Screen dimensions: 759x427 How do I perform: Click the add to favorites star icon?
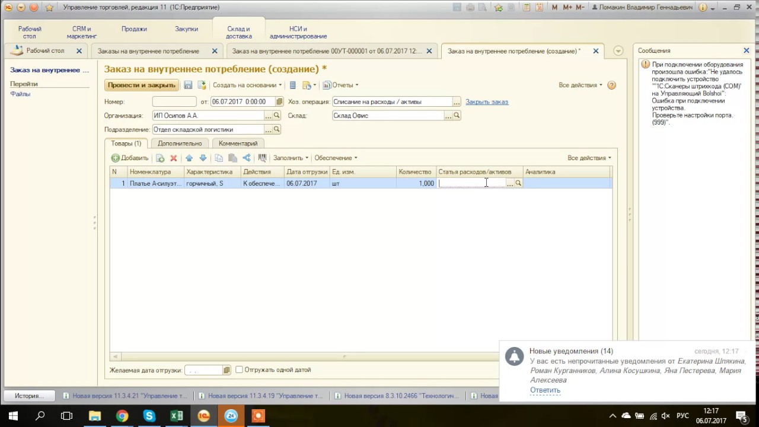[x=498, y=7]
